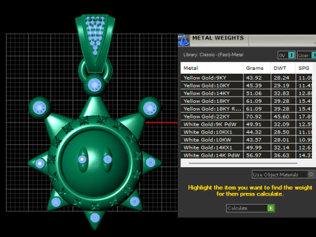Select the White Gold:14KX1 row
This screenshot has height=237, width=316.
click(246, 147)
